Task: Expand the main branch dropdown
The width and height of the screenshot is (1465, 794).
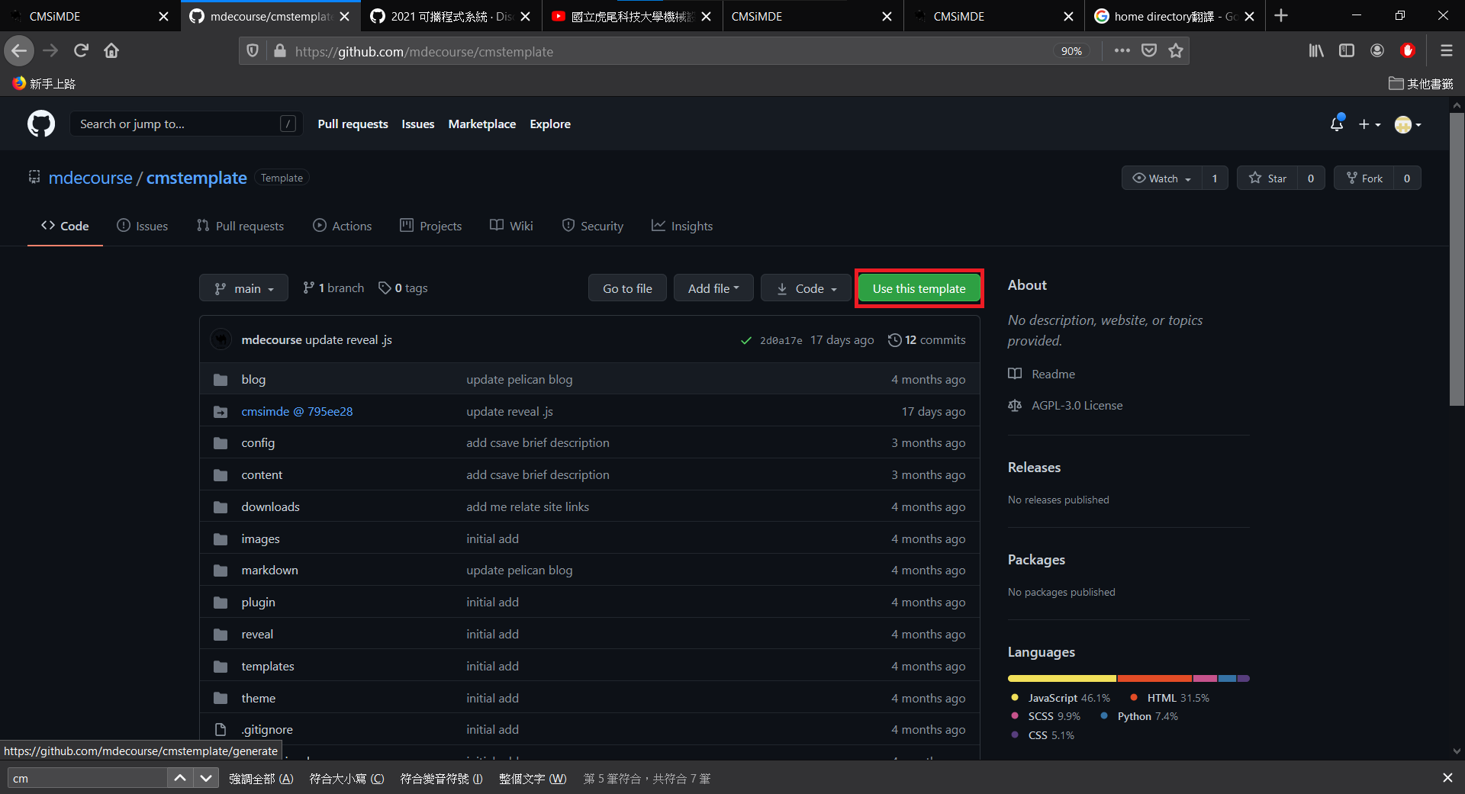Action: (243, 288)
